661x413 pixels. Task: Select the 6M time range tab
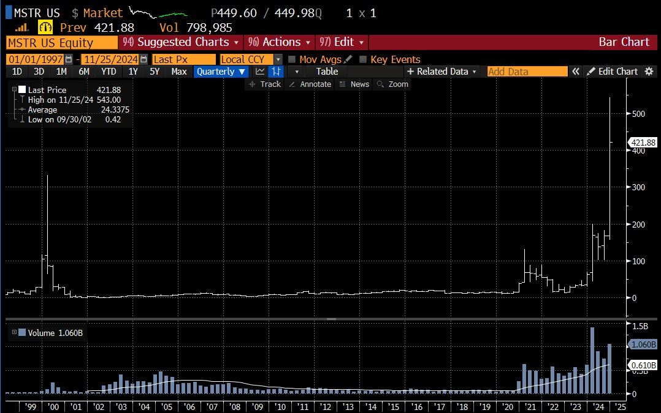click(x=84, y=72)
